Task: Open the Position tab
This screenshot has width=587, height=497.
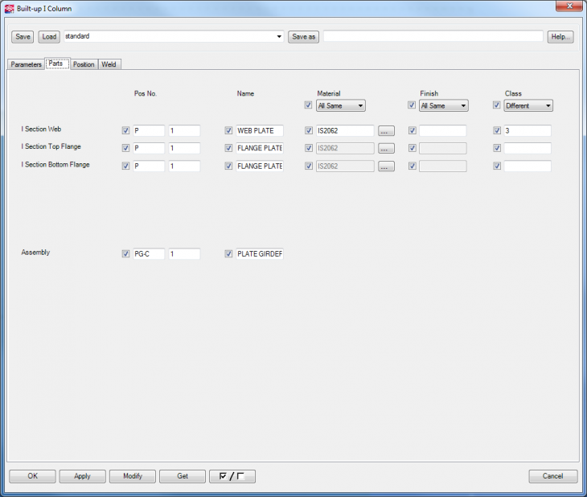Action: pos(84,64)
